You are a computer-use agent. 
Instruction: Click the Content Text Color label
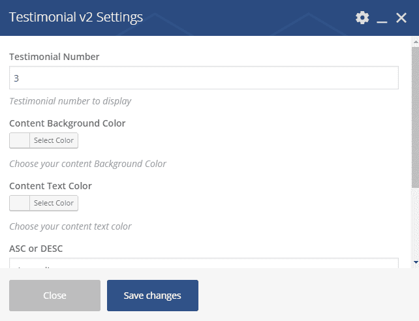pos(50,186)
